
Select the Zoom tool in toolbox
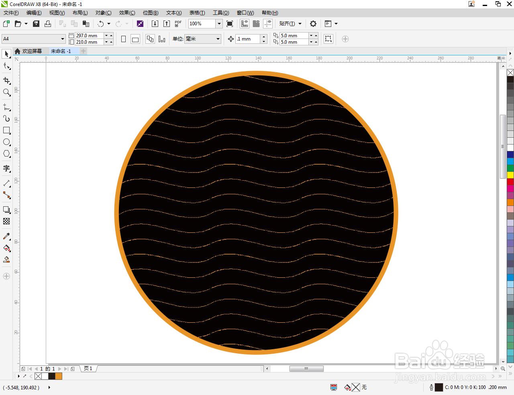coord(6,92)
